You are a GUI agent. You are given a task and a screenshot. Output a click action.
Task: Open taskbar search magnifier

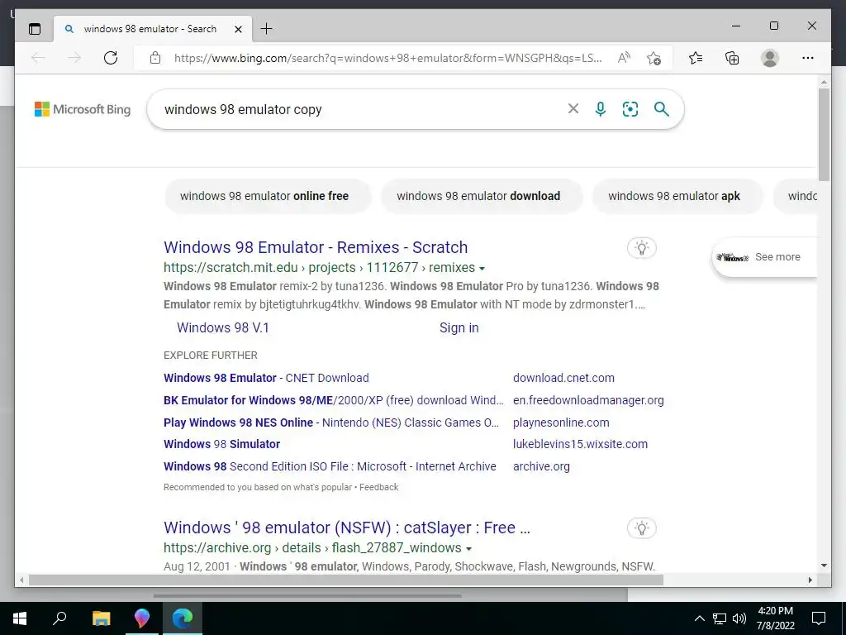(x=59, y=618)
